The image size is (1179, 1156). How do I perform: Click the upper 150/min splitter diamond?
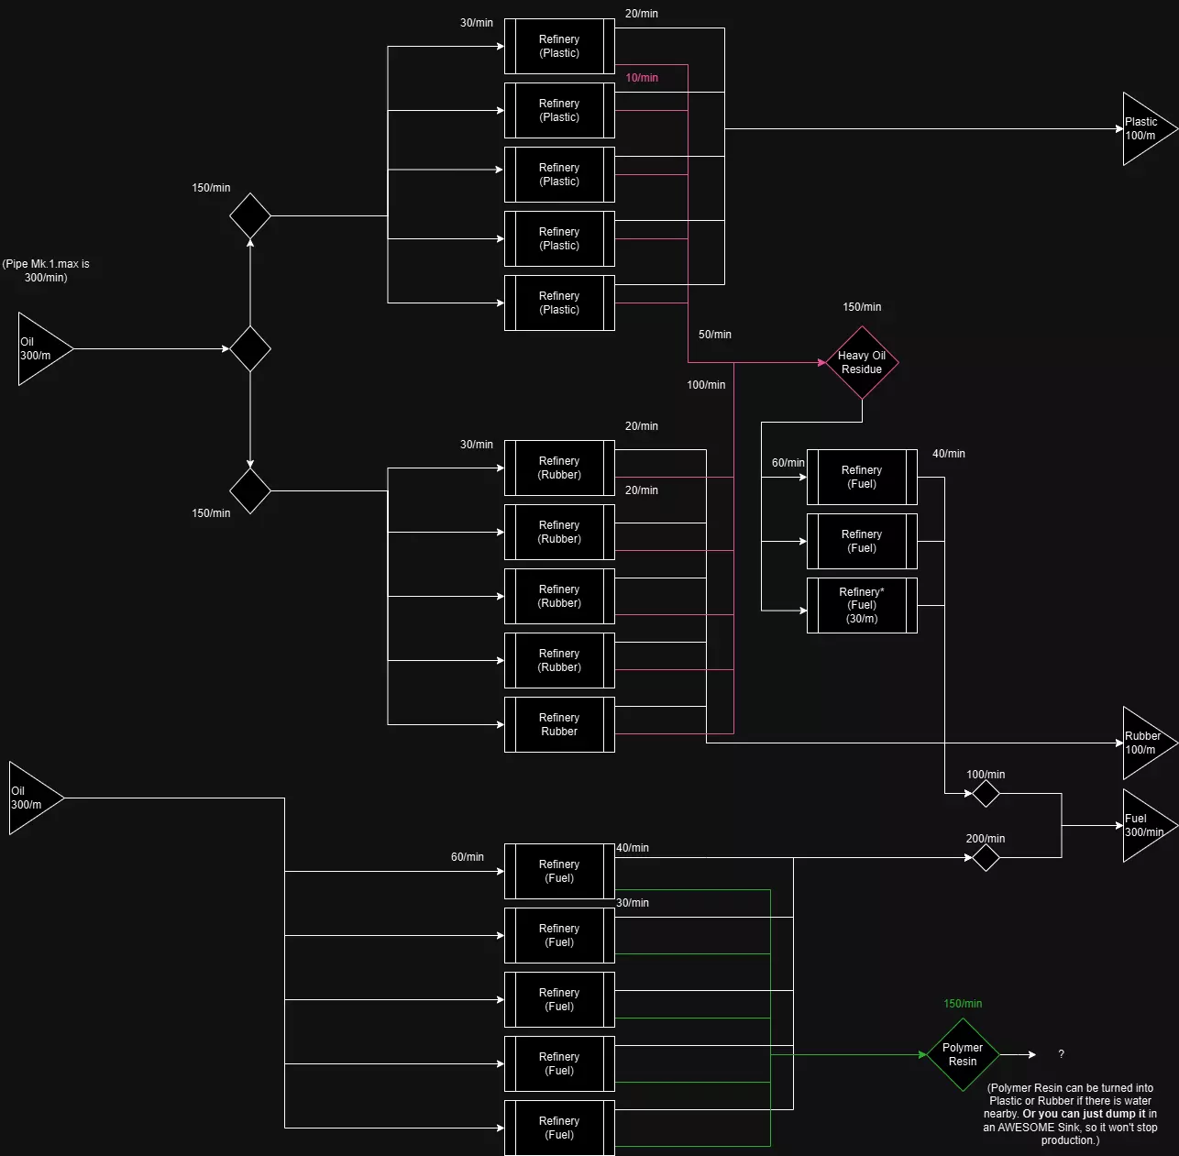tap(250, 215)
